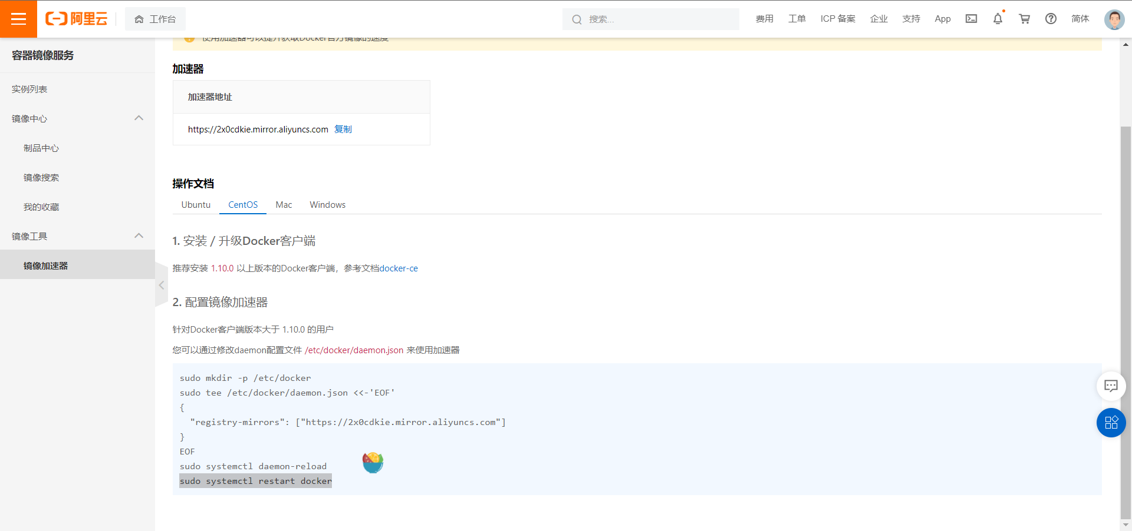Click the 加速器地址 header cell
This screenshot has height=531, width=1132.
[x=301, y=97]
